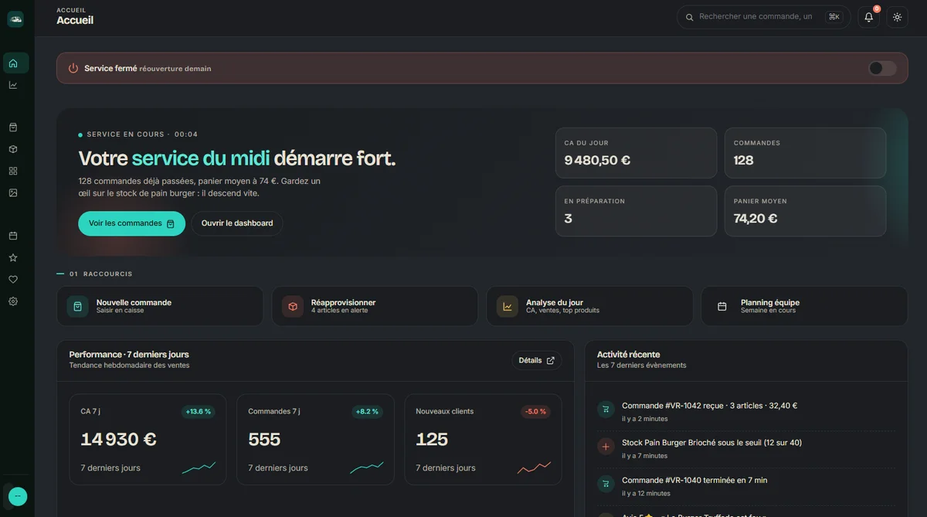The image size is (927, 517).
Task: Toggle the Service fermé switch
Action: [882, 68]
